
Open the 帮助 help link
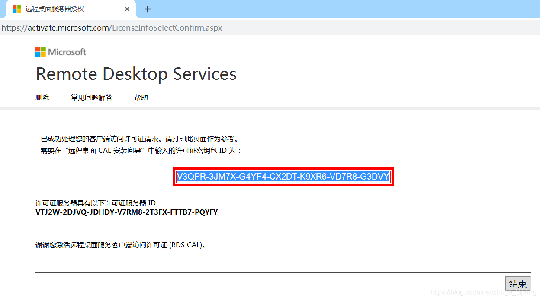[141, 98]
